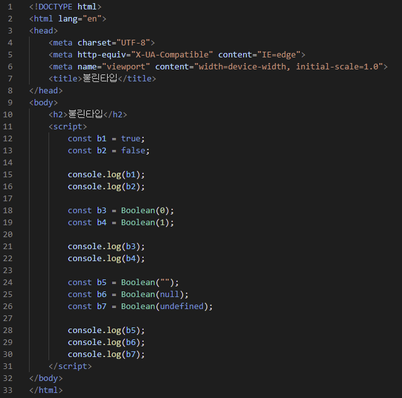This screenshot has height=398, width=402.
Task: Click the opening script tag
Action: (x=68, y=127)
